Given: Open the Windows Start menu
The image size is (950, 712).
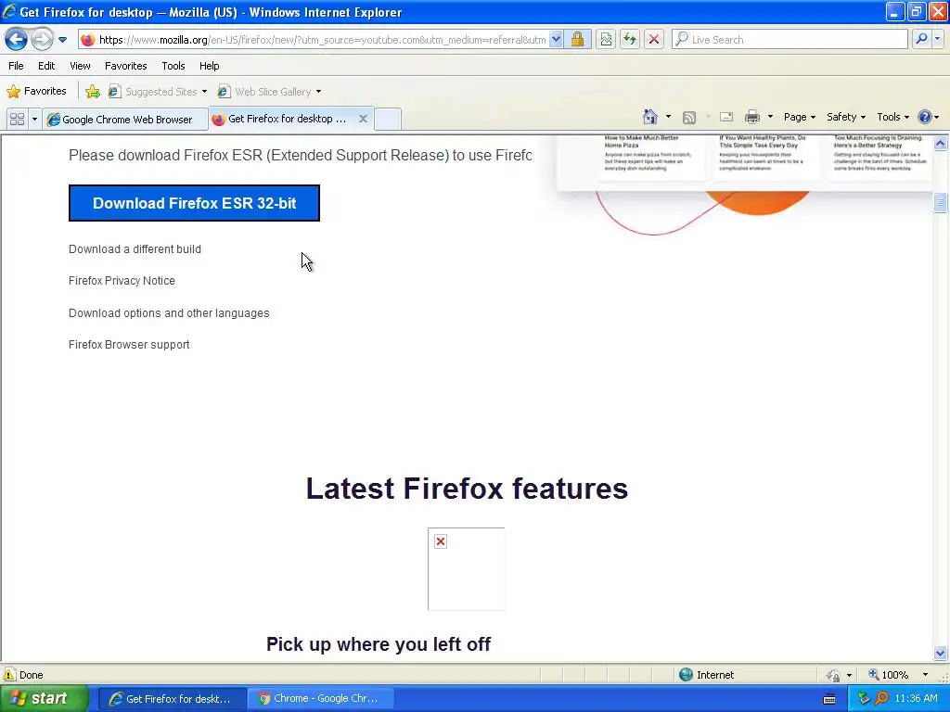Looking at the screenshot, I should pyautogui.click(x=43, y=699).
